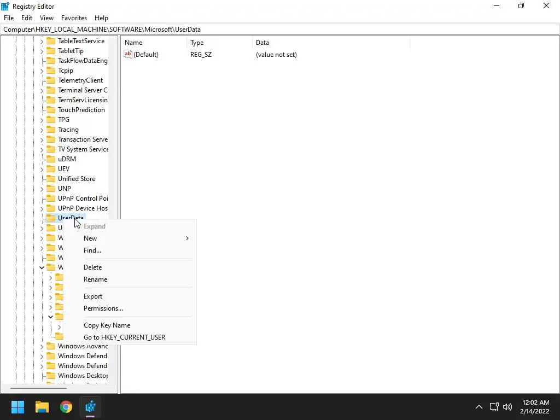Select the (Default) value name
This screenshot has height=420, width=560.
click(145, 55)
